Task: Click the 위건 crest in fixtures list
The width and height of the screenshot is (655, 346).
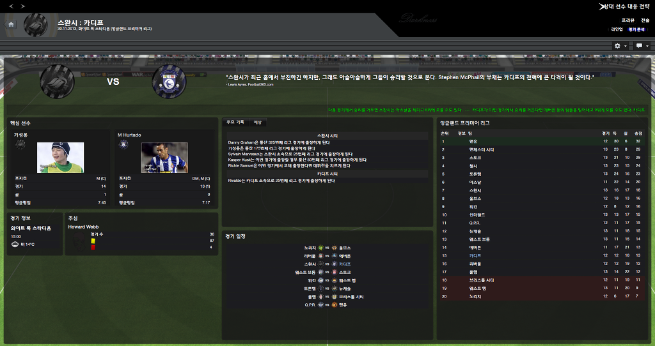Action: pyautogui.click(x=321, y=280)
